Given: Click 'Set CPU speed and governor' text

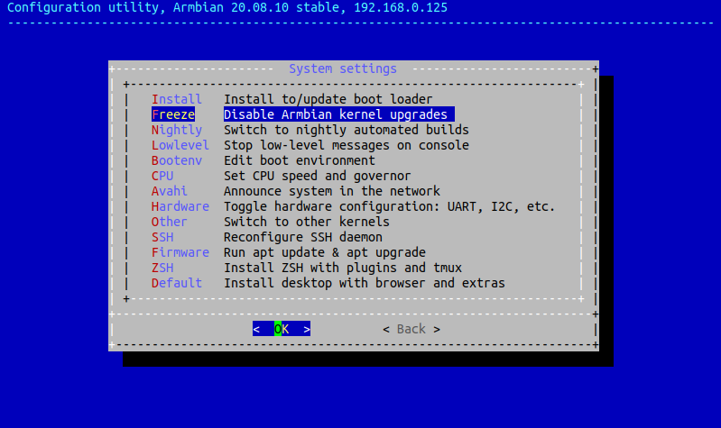Looking at the screenshot, I should coord(318,176).
